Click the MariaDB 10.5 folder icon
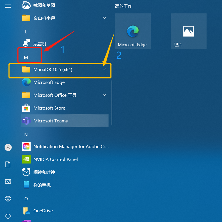Screen dimensions: 222x222 click(x=26, y=69)
